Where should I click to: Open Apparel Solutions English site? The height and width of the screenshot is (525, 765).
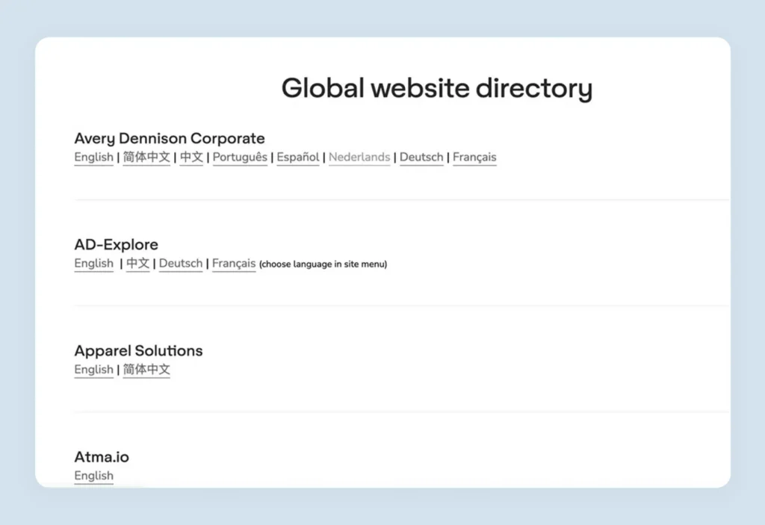[x=93, y=370]
